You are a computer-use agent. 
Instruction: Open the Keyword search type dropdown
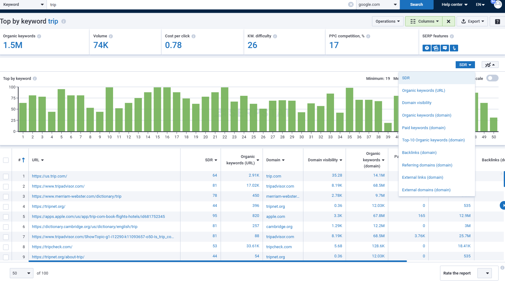pos(23,5)
